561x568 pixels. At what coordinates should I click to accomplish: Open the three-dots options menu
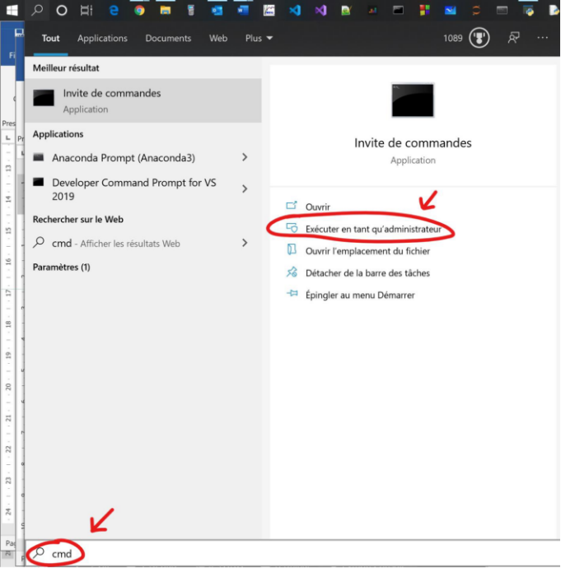[x=542, y=38]
